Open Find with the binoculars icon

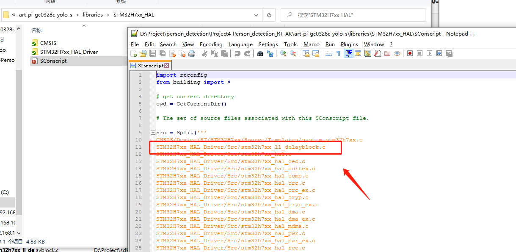tap(260, 53)
